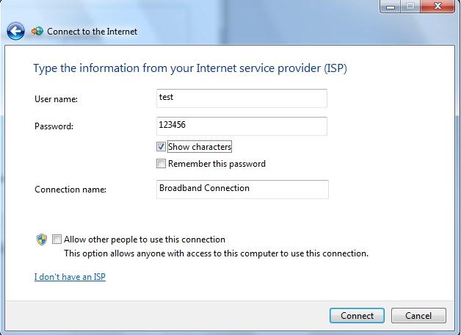Screen dimensions: 461x335
Task: Cancel the connection setup
Action: (x=418, y=316)
